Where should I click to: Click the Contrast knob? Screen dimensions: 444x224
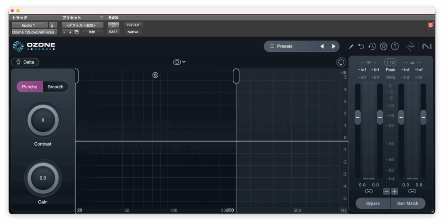coord(42,120)
